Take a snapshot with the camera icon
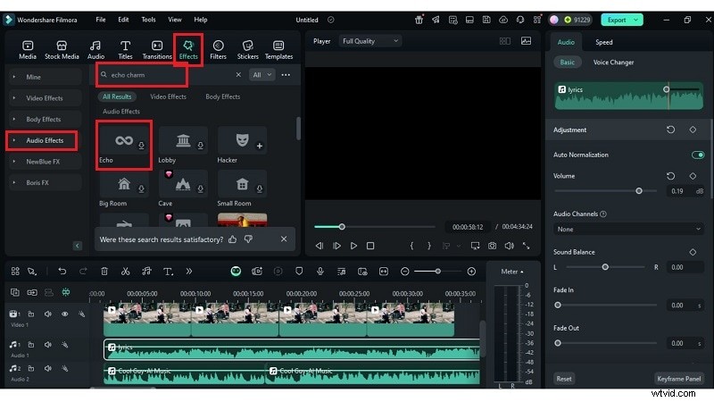 [492, 246]
